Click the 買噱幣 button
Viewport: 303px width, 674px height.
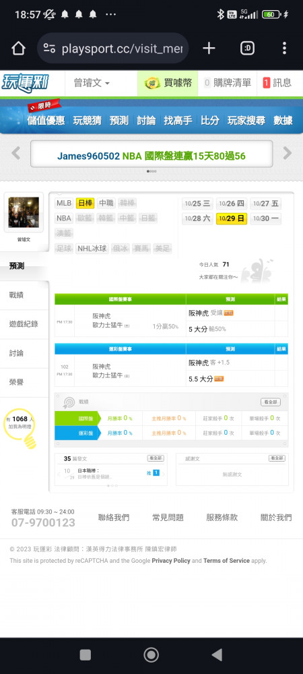[x=168, y=84]
